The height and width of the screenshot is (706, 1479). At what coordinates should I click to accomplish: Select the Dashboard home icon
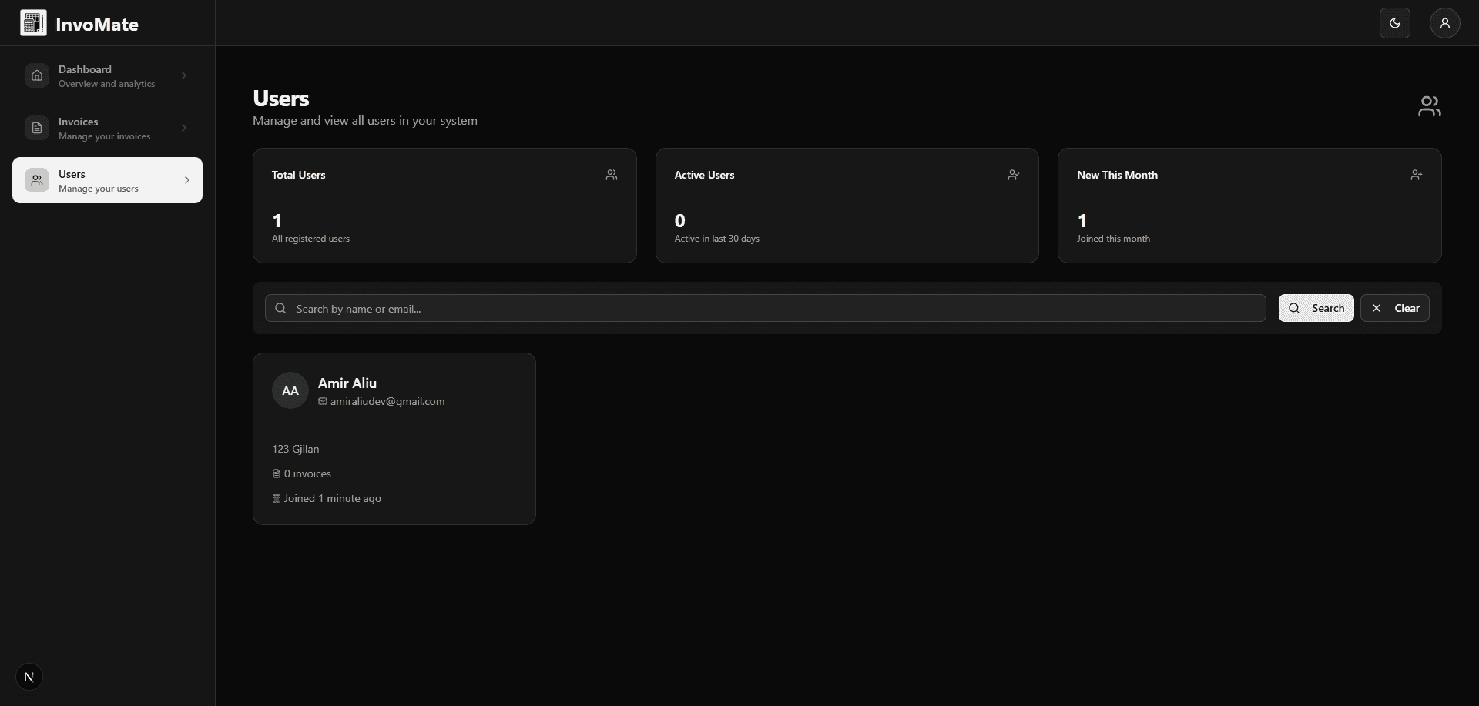click(36, 75)
